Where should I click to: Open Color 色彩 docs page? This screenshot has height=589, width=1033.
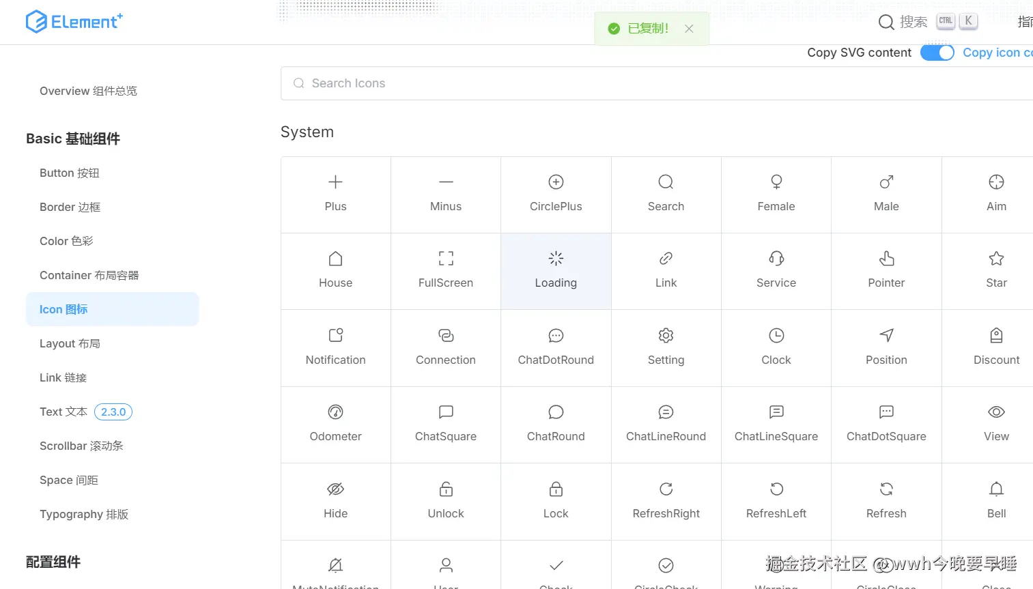click(66, 241)
